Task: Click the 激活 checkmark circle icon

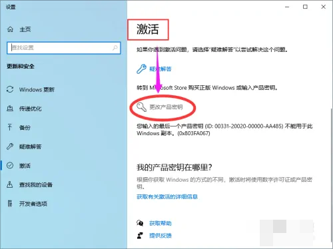Action: click(x=10, y=165)
